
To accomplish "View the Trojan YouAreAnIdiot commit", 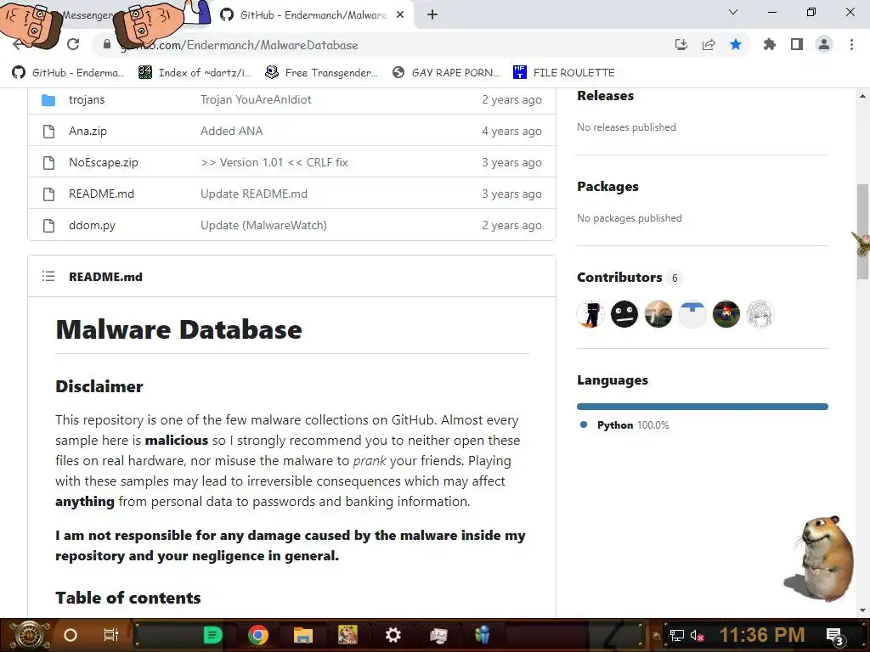I will 256,100.
